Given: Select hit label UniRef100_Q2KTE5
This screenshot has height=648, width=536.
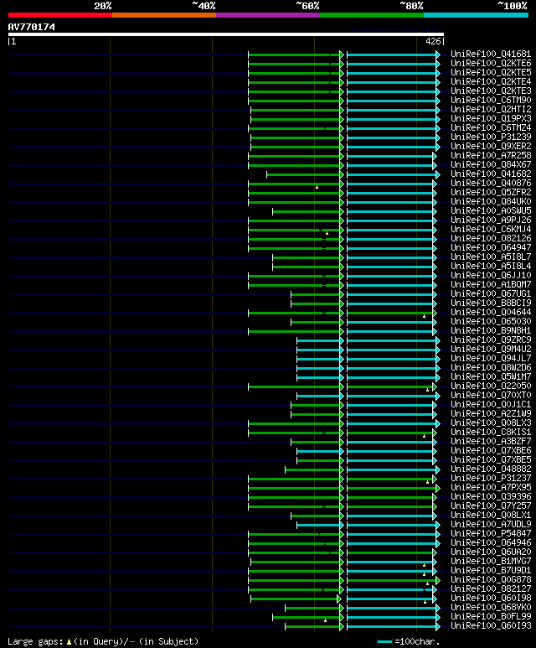Looking at the screenshot, I should (491, 72).
